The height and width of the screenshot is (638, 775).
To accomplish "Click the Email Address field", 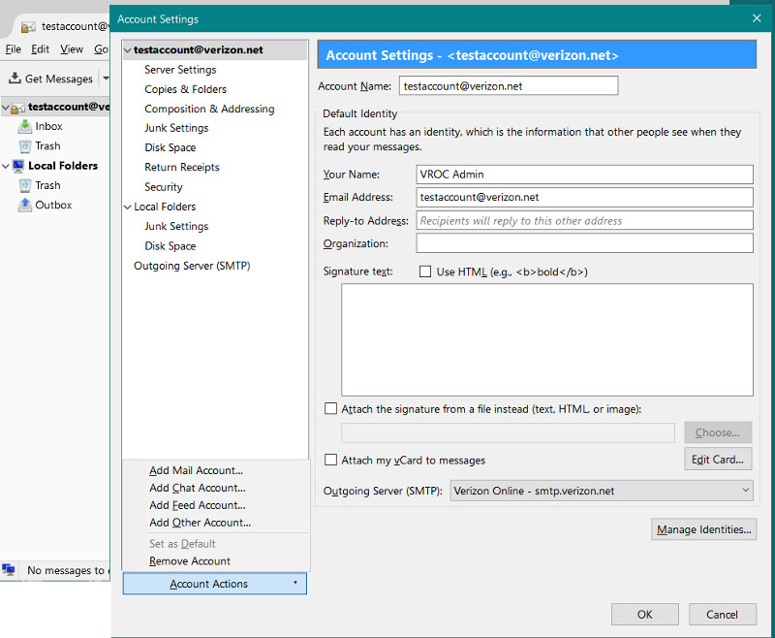I will click(x=585, y=197).
